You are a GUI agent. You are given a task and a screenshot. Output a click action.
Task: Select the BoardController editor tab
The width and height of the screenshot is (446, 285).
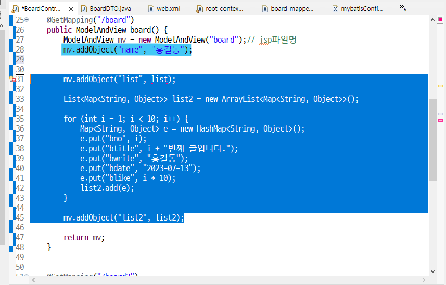pyautogui.click(x=42, y=9)
